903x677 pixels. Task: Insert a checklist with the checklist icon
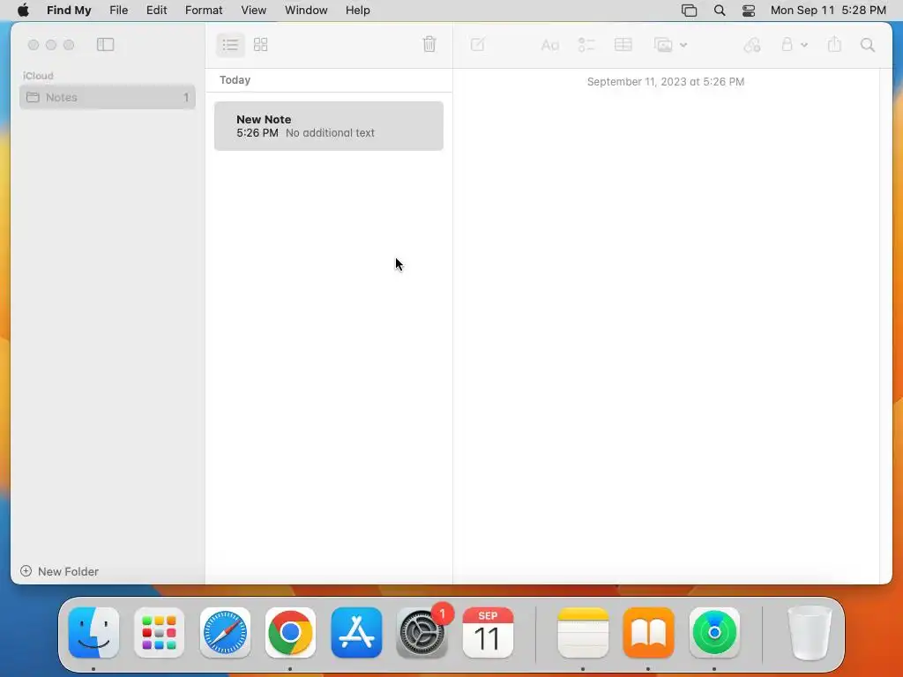click(586, 44)
